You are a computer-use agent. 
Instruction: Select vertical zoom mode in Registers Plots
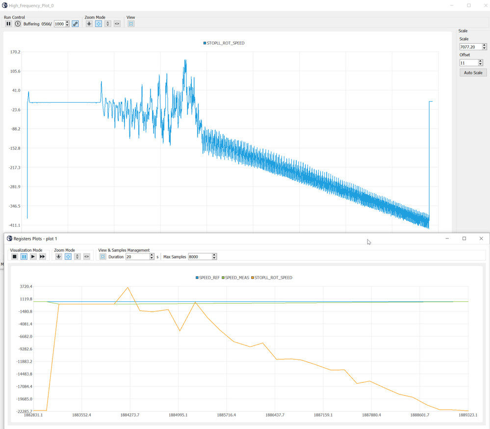coord(77,257)
